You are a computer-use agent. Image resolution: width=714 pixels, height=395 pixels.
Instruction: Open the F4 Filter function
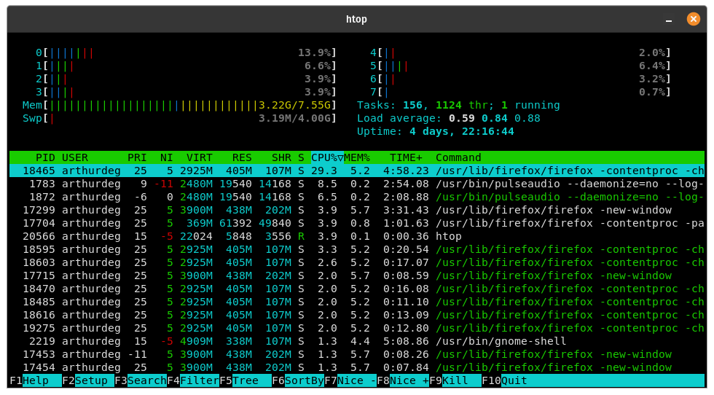[193, 380]
